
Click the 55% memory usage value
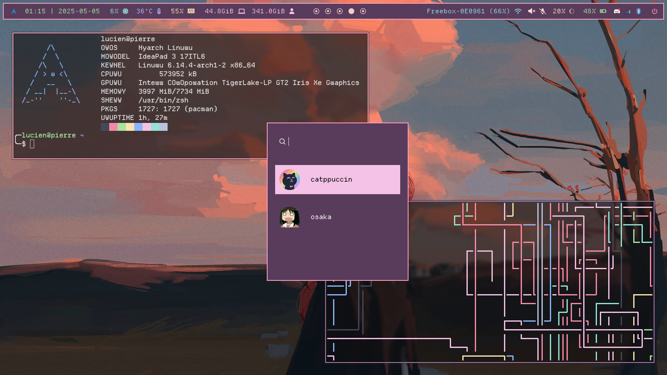[x=177, y=11]
